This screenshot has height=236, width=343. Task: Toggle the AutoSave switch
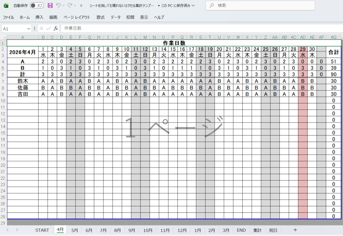[x=37, y=5]
